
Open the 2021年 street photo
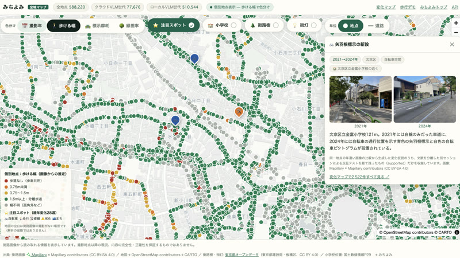(361, 99)
